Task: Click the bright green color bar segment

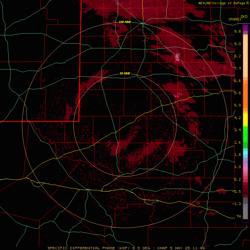Action: [x=245, y=134]
